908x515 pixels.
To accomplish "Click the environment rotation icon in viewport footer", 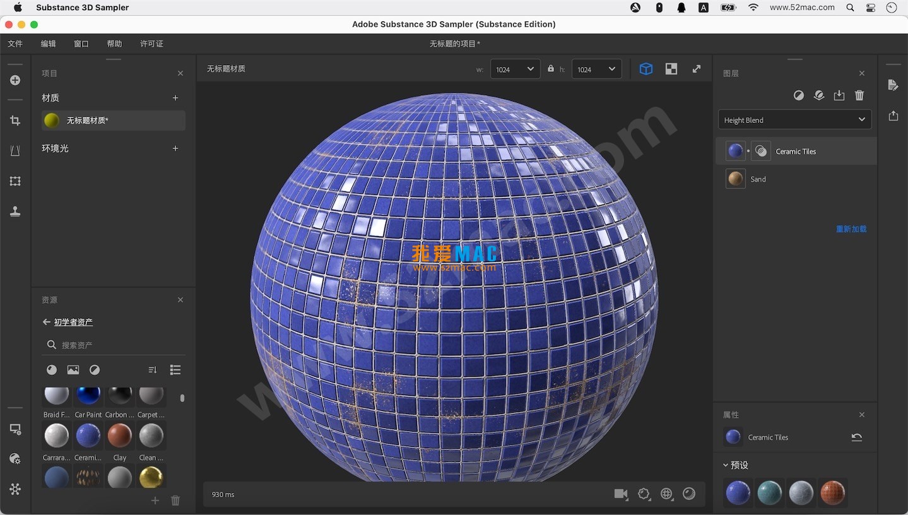I will click(644, 494).
